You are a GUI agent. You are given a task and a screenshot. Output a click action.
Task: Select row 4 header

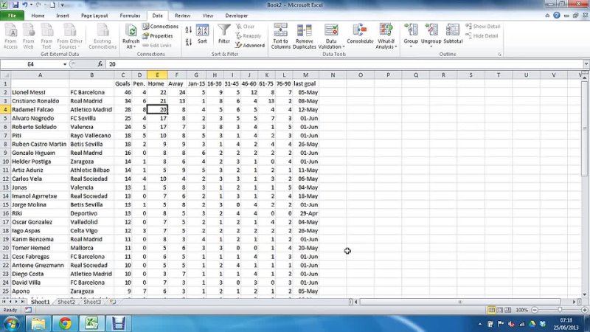pyautogui.click(x=5, y=109)
